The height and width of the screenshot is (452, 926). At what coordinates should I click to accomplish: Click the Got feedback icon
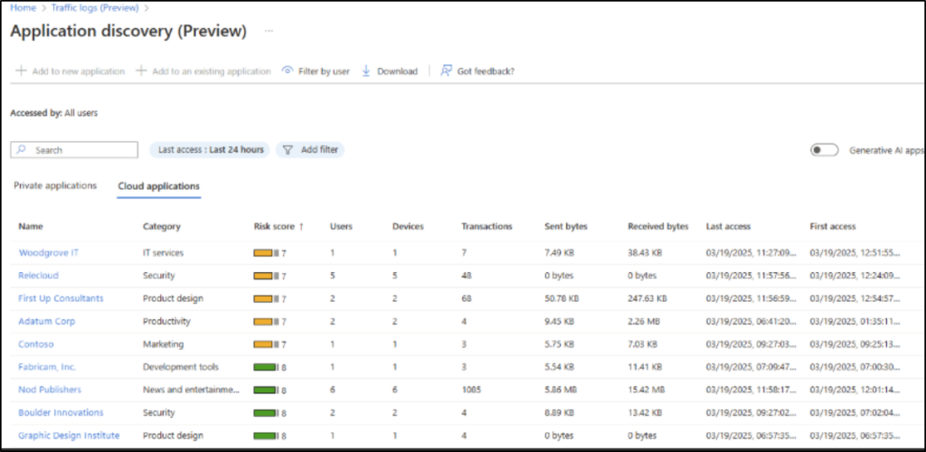(x=446, y=71)
